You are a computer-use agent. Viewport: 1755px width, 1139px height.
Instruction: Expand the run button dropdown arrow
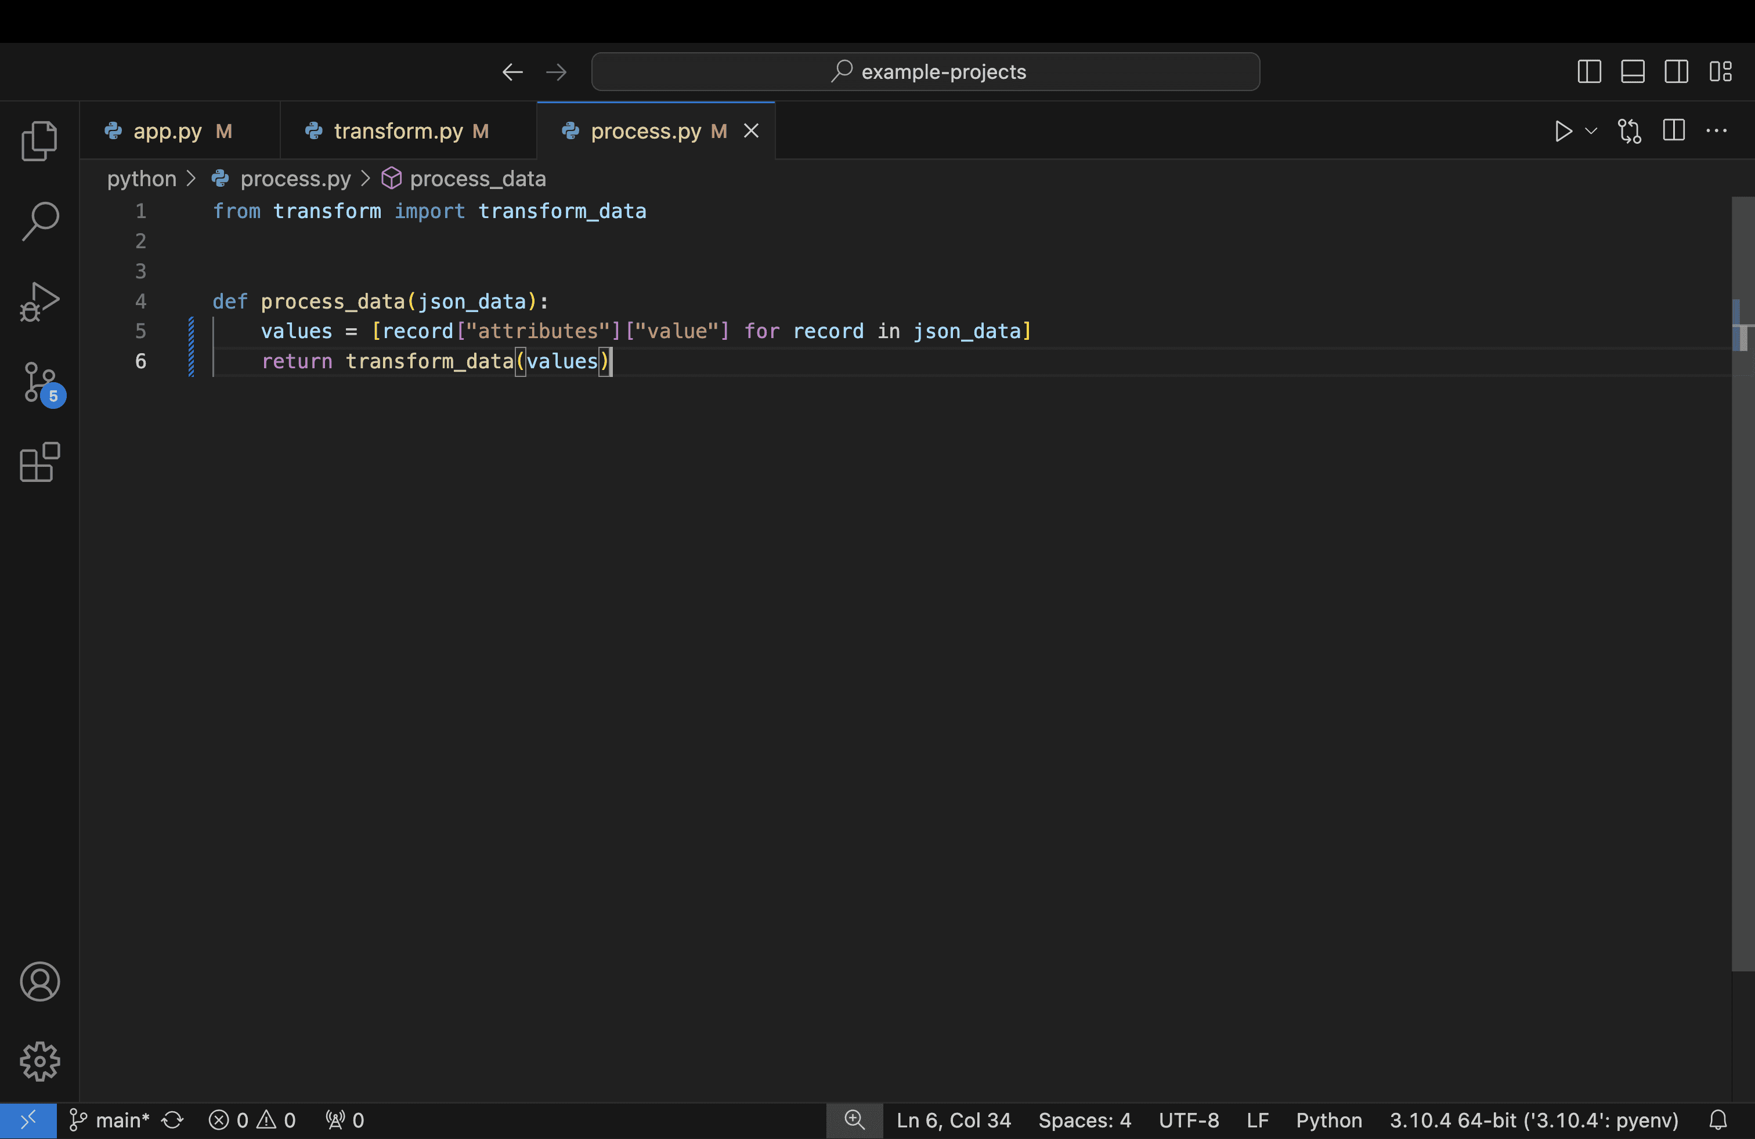pos(1591,131)
